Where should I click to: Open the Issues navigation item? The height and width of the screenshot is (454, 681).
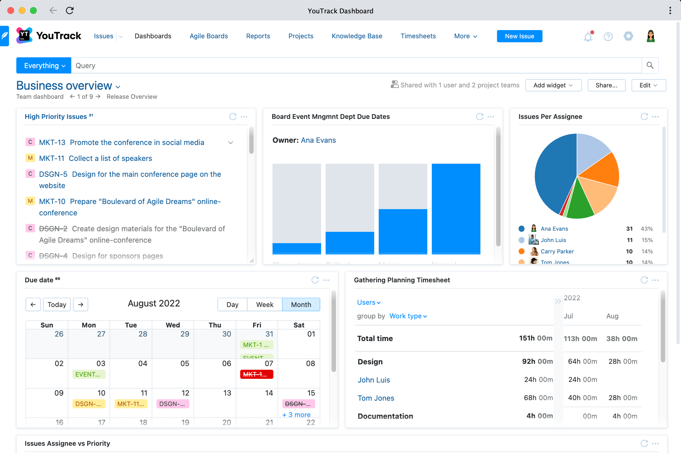coord(104,36)
